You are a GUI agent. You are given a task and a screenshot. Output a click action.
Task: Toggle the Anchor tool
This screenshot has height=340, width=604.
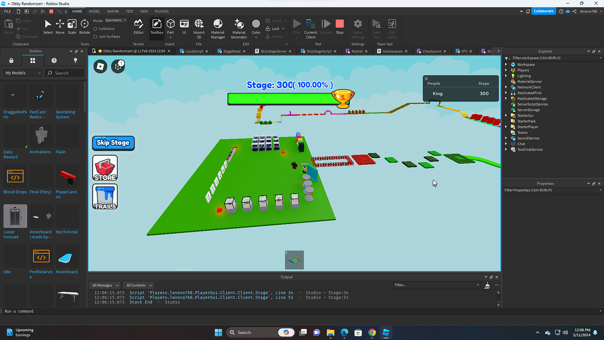tap(275, 36)
